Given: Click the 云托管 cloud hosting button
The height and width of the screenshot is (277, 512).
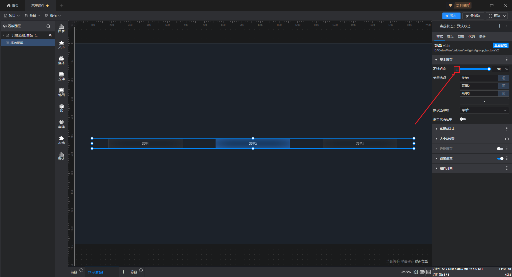Looking at the screenshot, I should coord(473,16).
